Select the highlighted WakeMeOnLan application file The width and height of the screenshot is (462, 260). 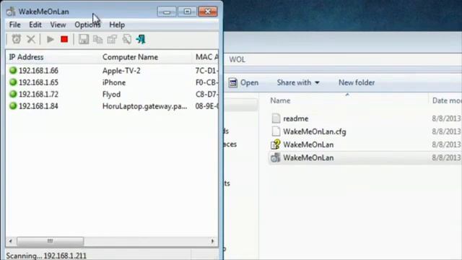point(308,157)
